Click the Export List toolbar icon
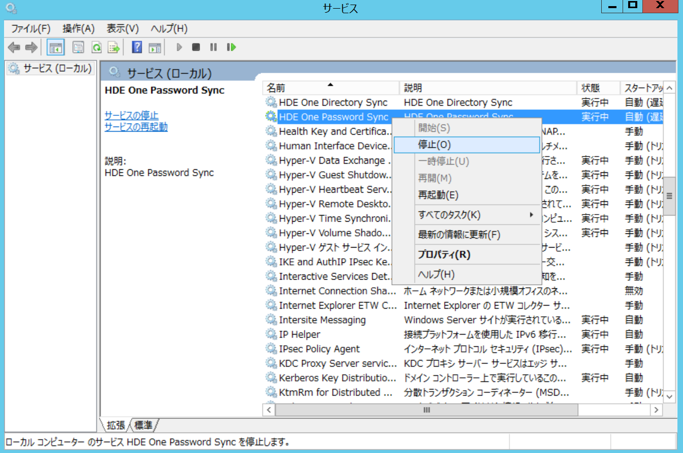683x453 pixels. pos(114,48)
